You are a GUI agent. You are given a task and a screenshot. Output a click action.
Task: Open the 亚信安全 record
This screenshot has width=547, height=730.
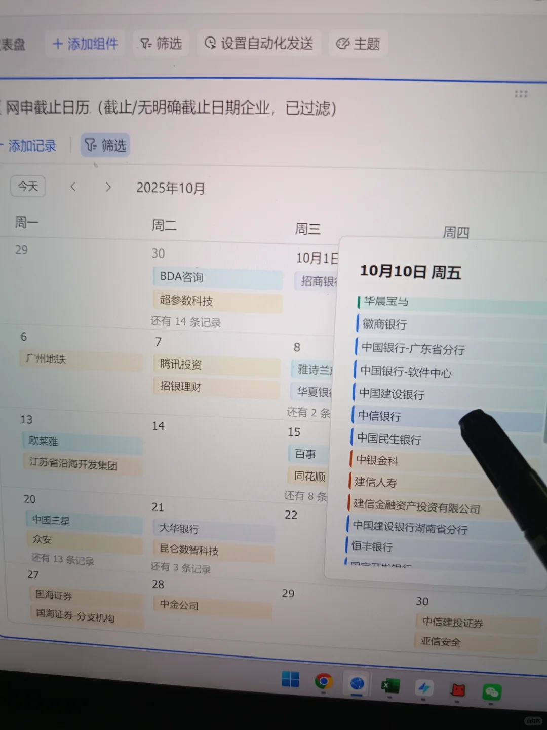tap(476, 643)
